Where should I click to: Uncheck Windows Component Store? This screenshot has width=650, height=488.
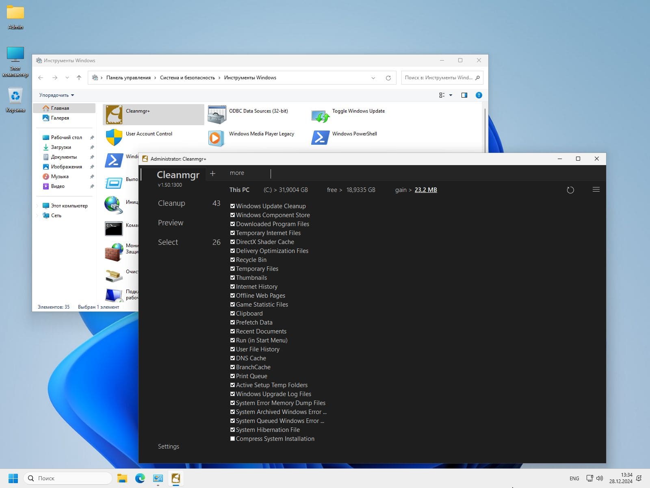232,215
